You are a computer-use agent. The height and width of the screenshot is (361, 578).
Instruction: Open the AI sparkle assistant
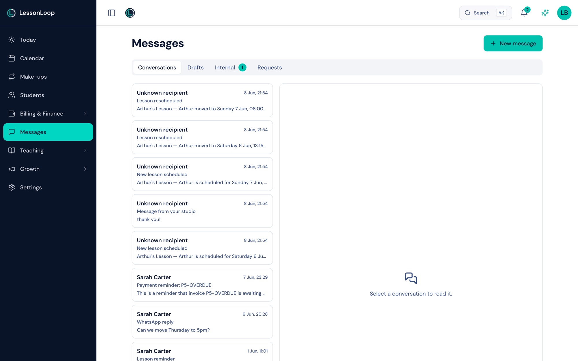(x=545, y=13)
